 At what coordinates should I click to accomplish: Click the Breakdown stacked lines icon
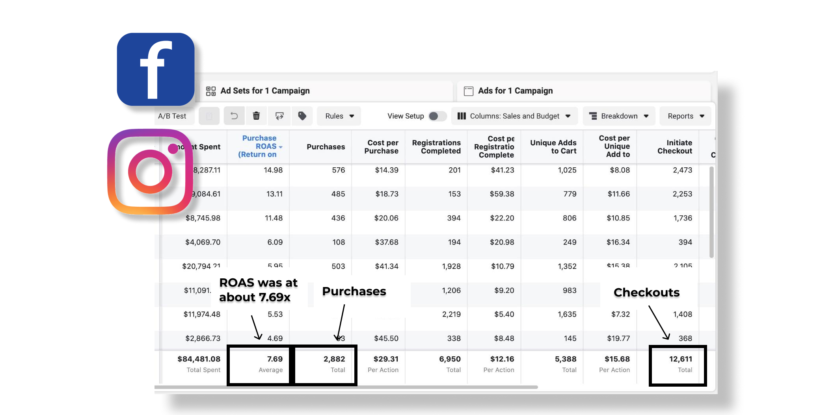click(593, 116)
